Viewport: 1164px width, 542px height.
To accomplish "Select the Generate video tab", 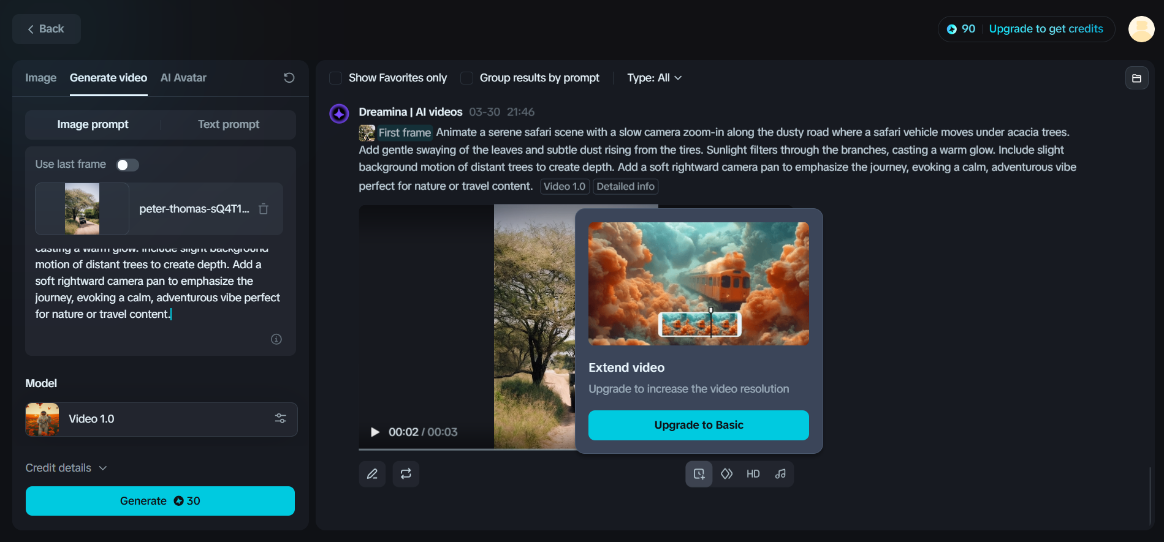I will click(x=108, y=78).
